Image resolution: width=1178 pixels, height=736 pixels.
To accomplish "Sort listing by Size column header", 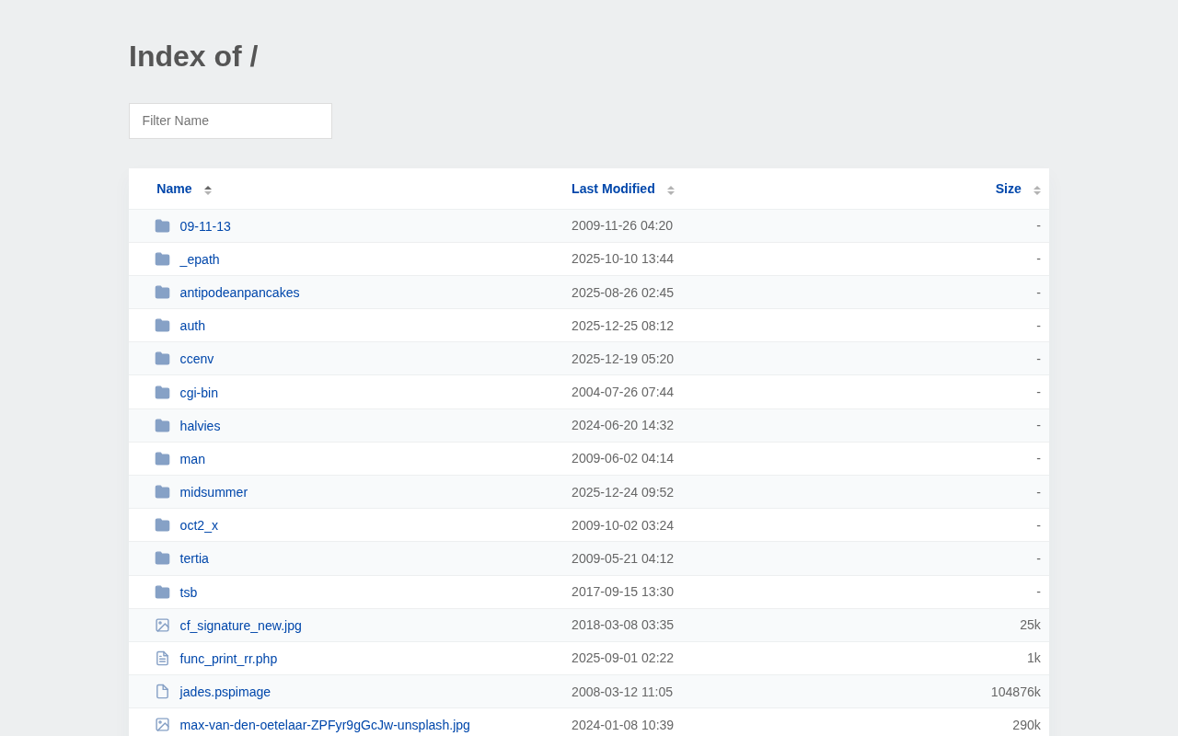I will coord(1008,189).
